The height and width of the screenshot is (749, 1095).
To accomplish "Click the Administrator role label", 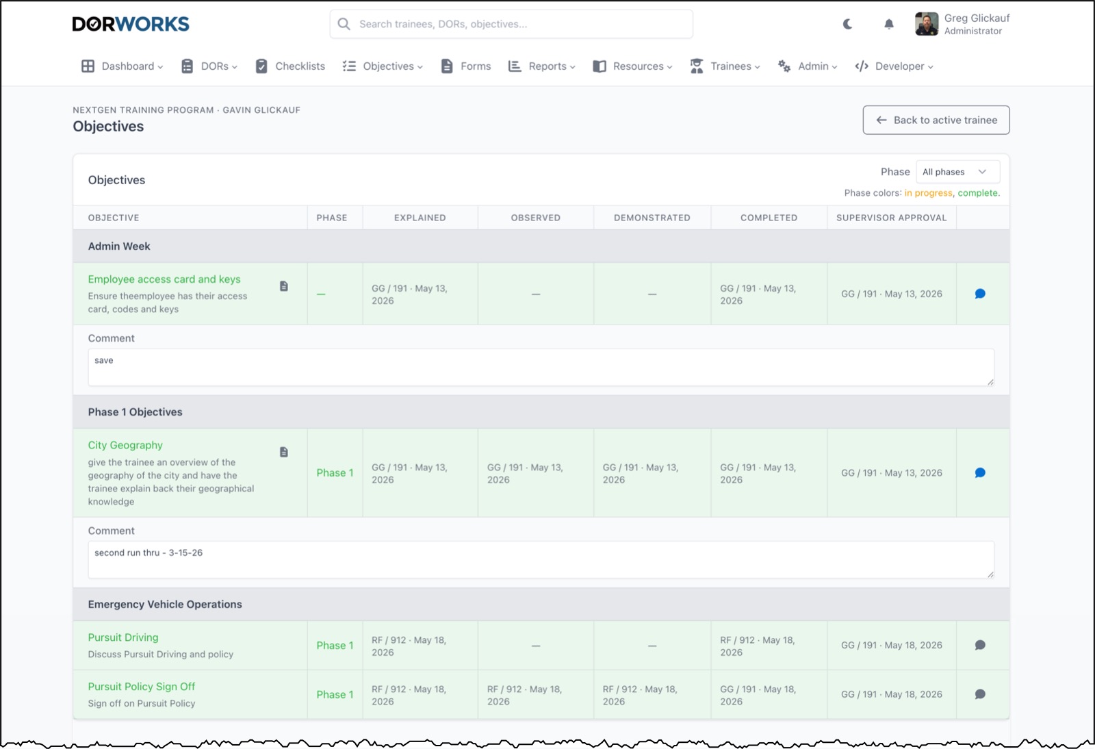I will pyautogui.click(x=972, y=31).
